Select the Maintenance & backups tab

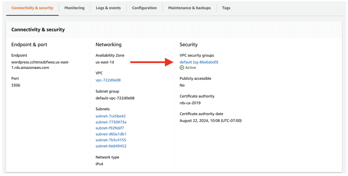click(x=189, y=8)
